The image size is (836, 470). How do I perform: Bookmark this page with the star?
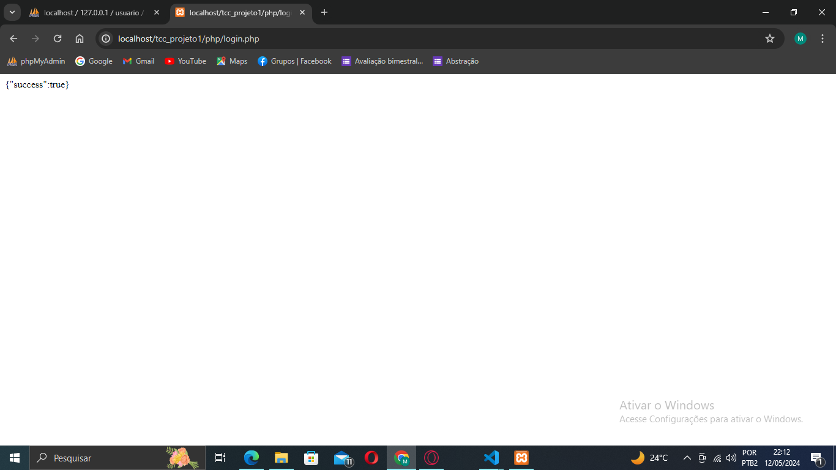[x=770, y=39]
